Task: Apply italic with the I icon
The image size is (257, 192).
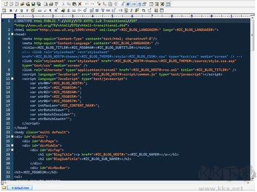Action: pos(16,11)
